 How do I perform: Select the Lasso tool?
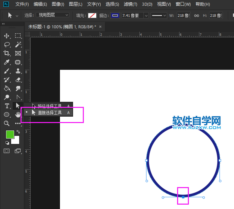tap(7, 44)
